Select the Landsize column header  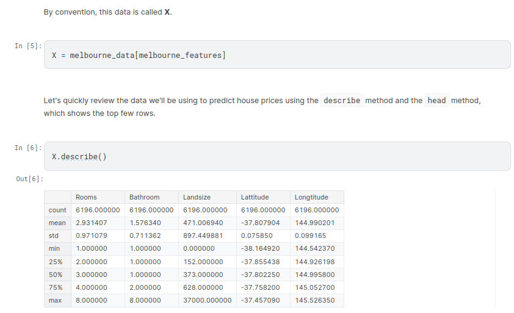197,197
